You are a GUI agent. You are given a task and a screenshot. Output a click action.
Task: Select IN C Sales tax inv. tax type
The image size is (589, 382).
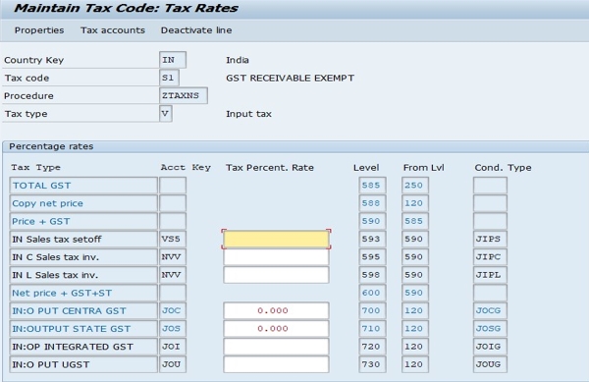point(83,257)
